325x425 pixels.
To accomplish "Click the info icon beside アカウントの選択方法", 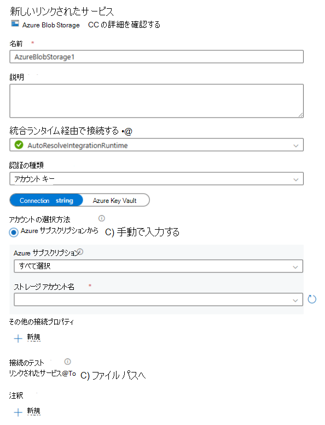I will (x=102, y=218).
